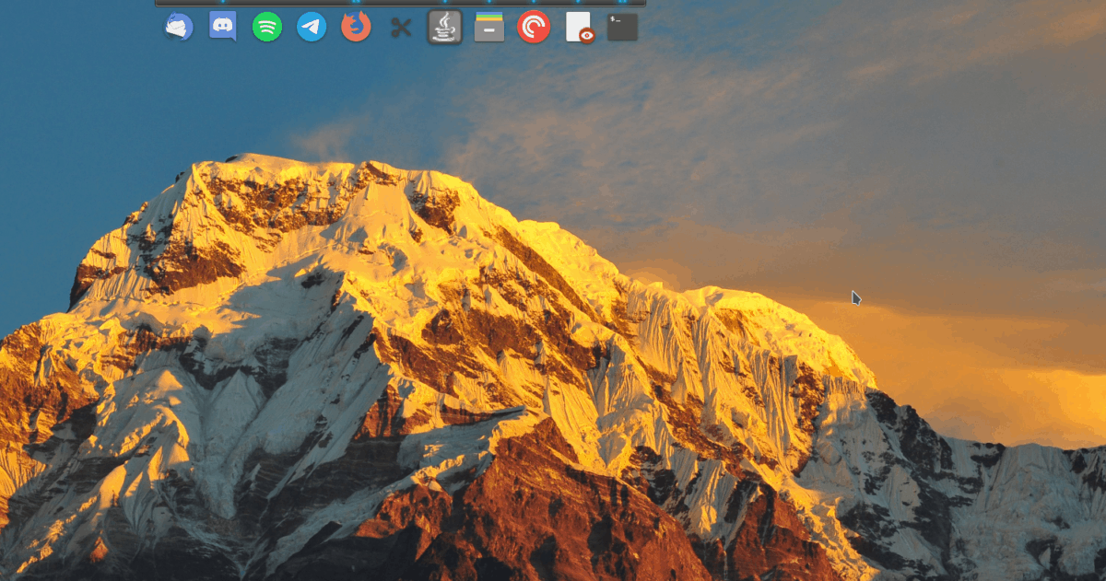
Task: Click the indicator dot above Discord
Action: click(x=221, y=4)
